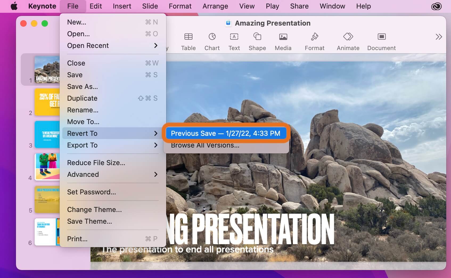451x278 pixels.
Task: Open the Edit menu
Action: click(x=96, y=6)
